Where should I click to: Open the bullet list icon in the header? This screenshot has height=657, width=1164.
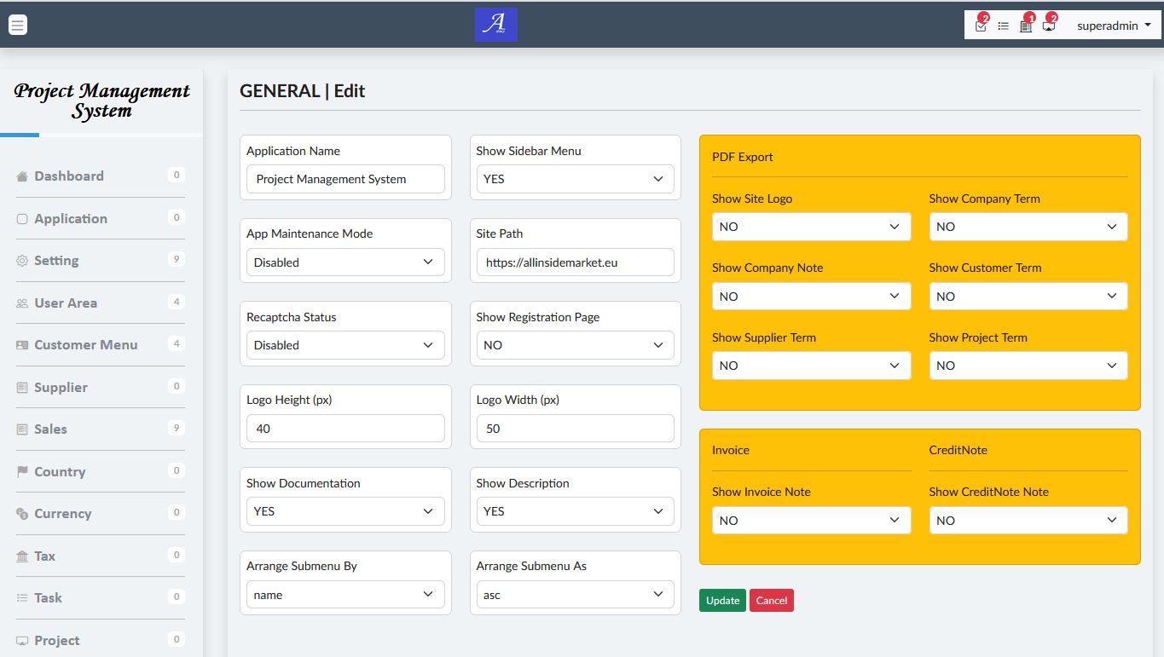(x=1004, y=26)
